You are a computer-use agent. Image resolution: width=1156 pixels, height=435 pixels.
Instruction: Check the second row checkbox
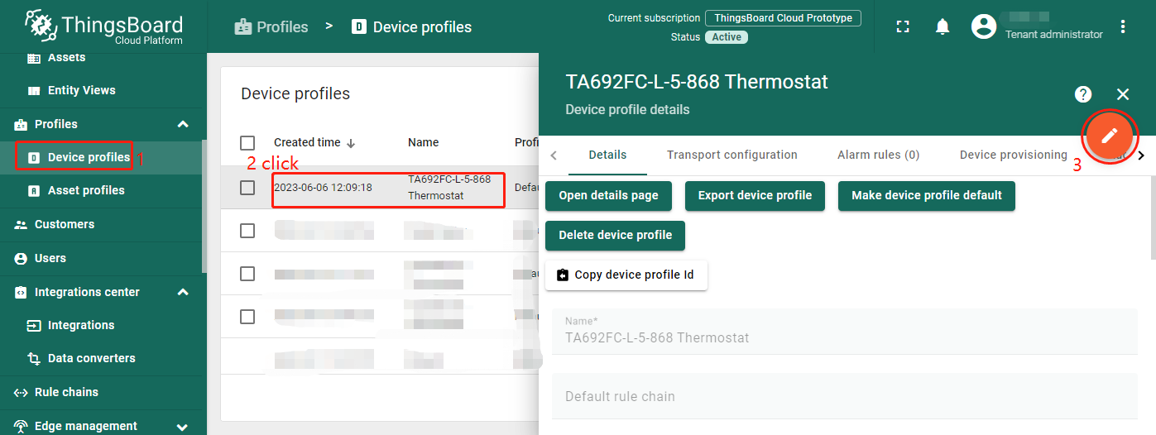pos(247,231)
